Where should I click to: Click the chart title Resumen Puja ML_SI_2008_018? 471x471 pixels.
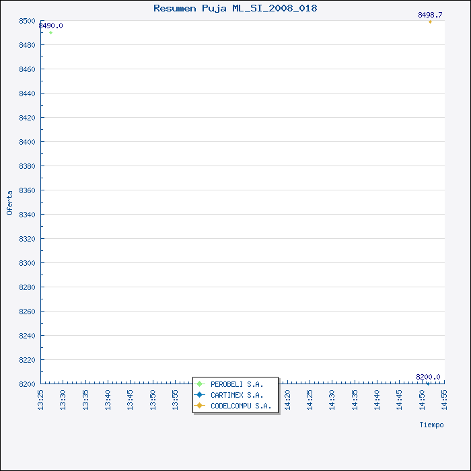[x=235, y=8]
